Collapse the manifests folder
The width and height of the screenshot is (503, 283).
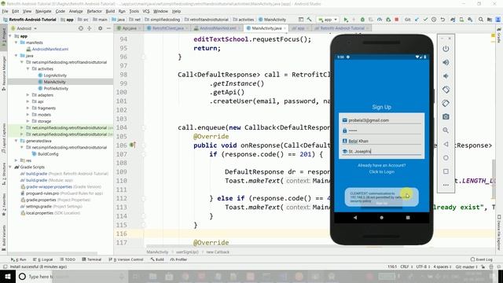[x=16, y=42]
